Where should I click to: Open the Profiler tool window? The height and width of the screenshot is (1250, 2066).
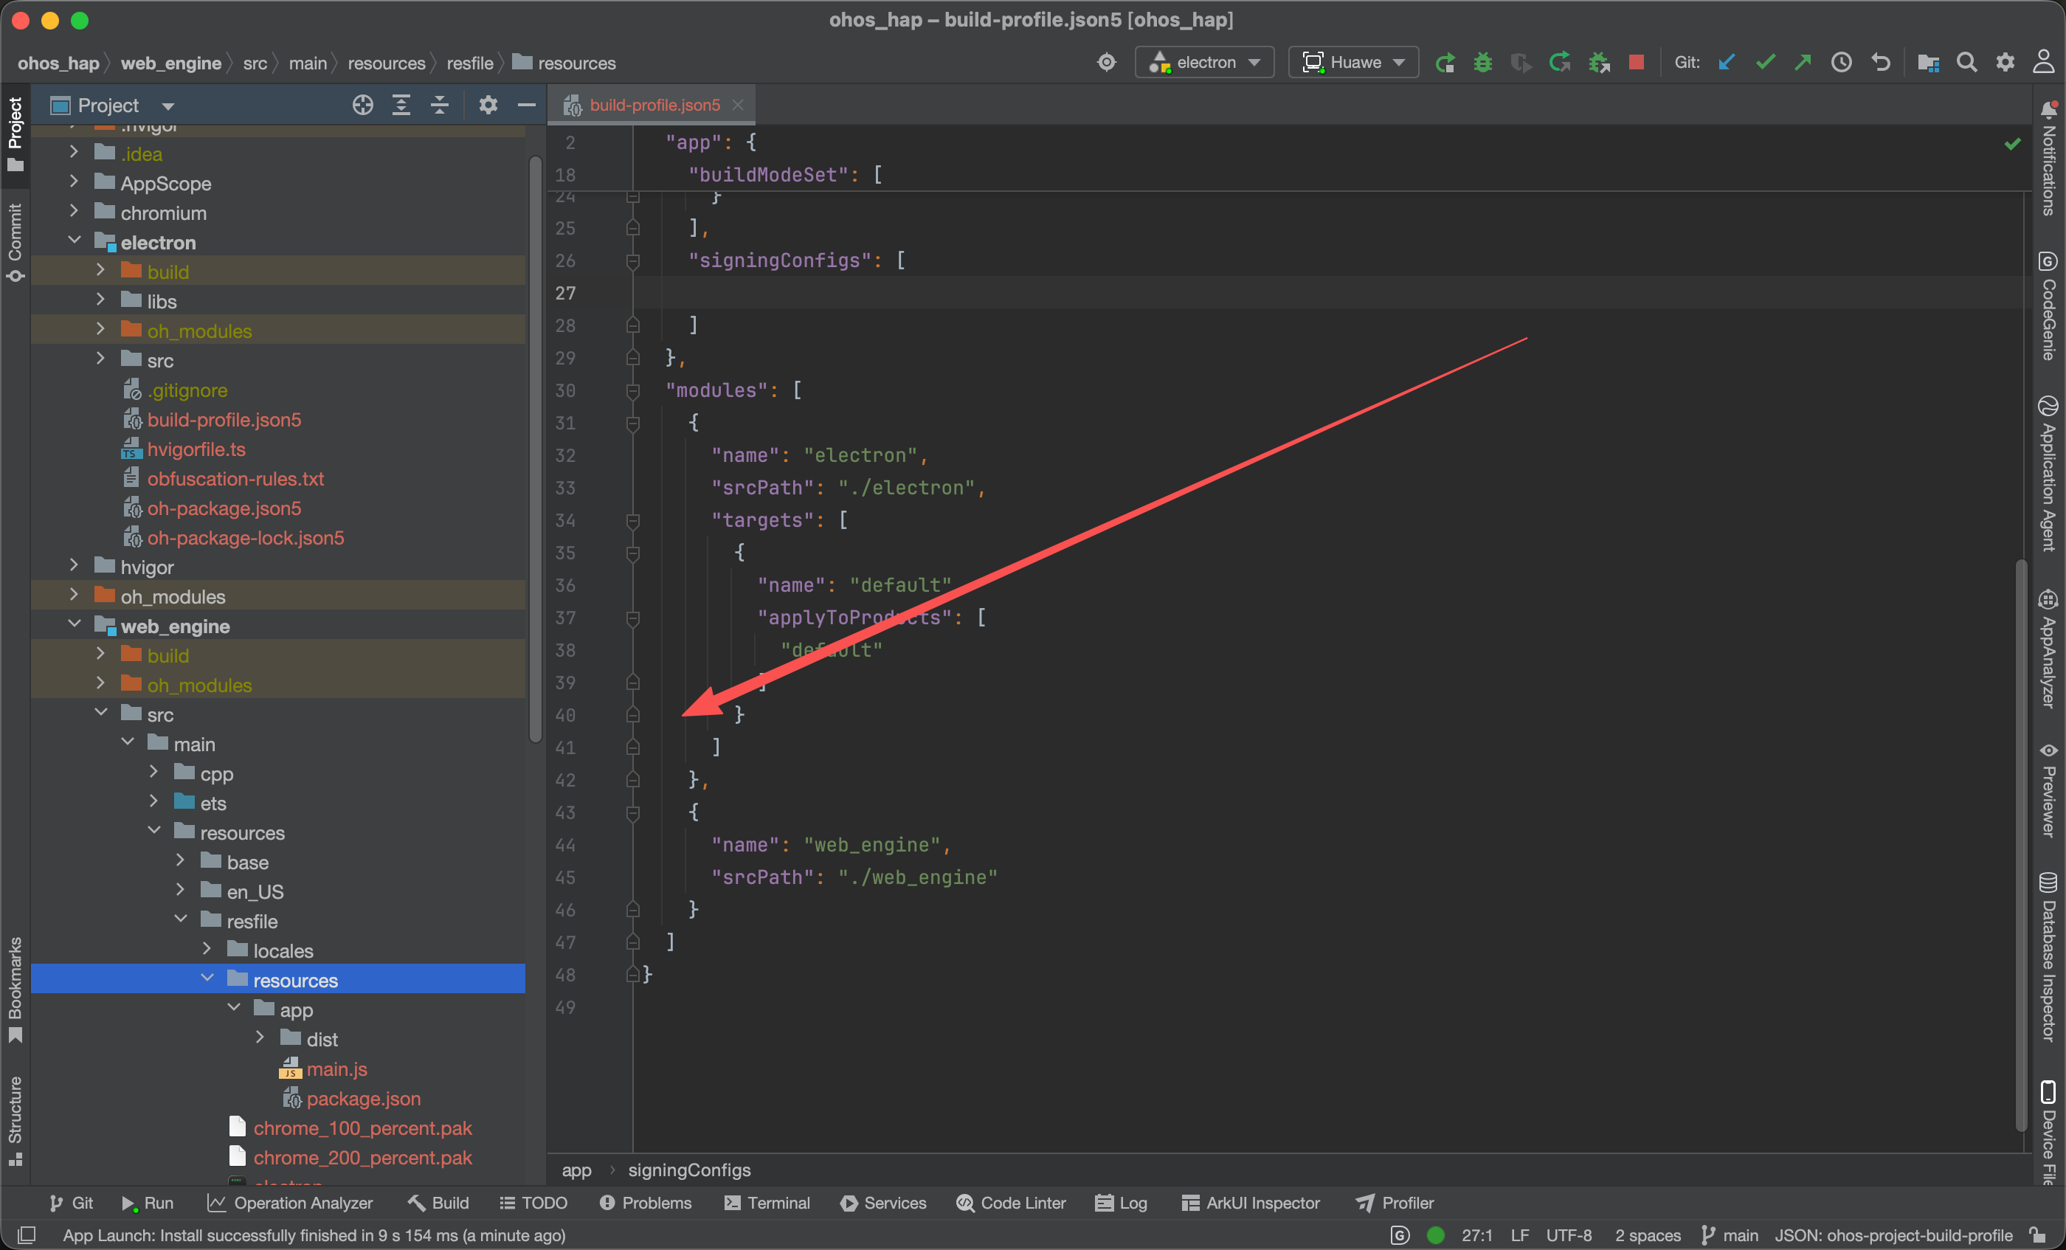point(1395,1203)
